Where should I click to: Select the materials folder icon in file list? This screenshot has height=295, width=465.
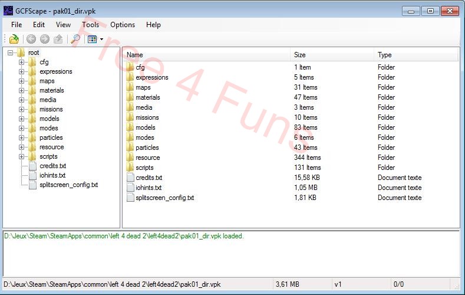tap(130, 97)
